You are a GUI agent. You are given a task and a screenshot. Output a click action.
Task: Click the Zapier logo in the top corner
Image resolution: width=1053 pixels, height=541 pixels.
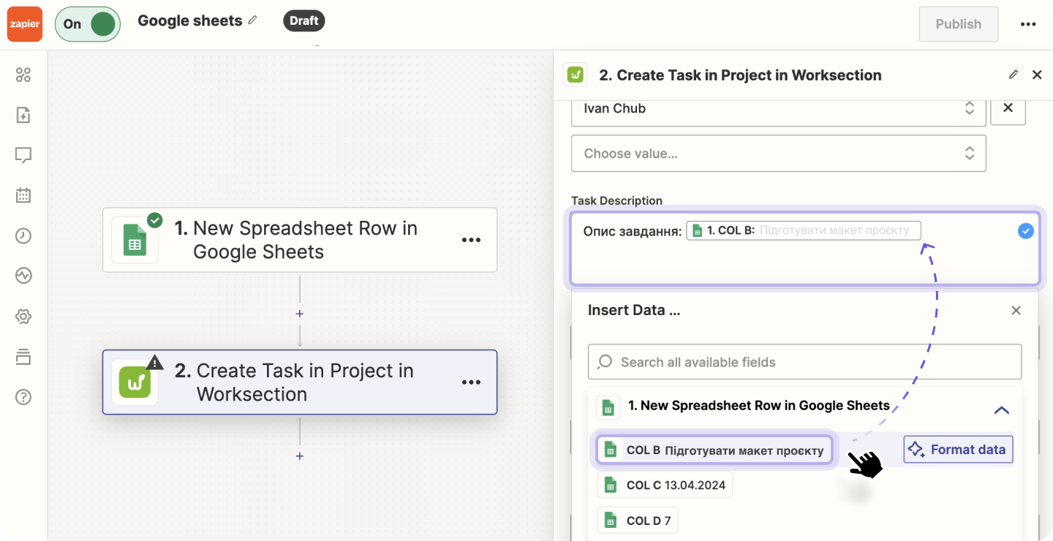24,23
